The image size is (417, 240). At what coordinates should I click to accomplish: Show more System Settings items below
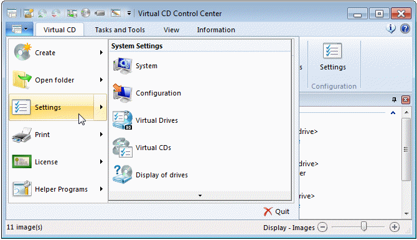coord(200,196)
